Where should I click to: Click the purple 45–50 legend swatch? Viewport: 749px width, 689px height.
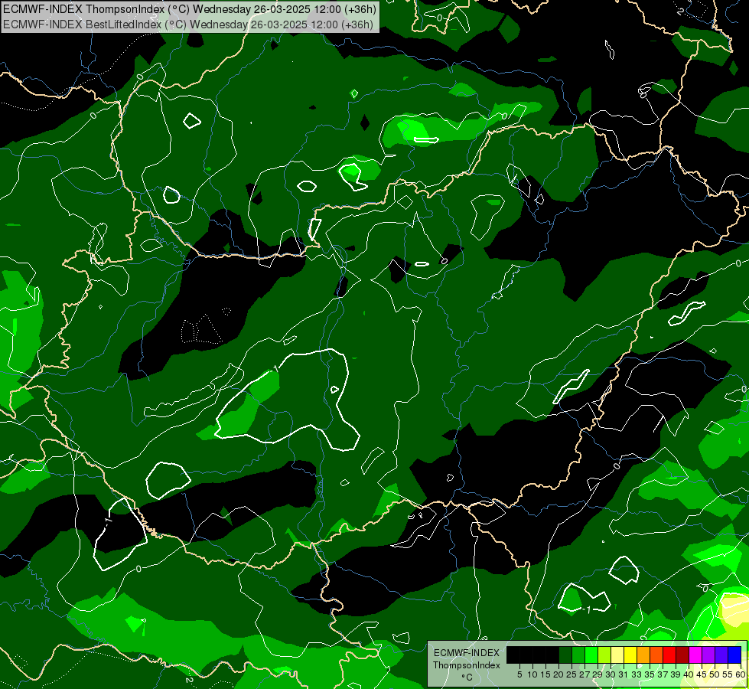708,655
